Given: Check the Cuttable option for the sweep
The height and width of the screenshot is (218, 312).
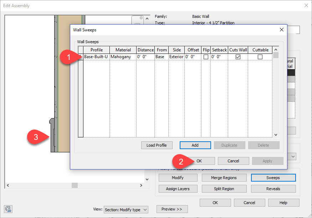Looking at the screenshot, I should pos(260,57).
